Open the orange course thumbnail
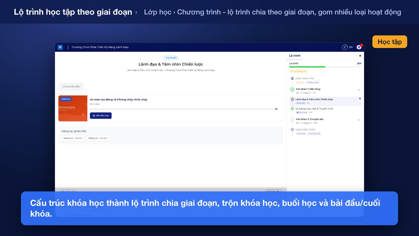The image size is (419, 236). tap(73, 109)
